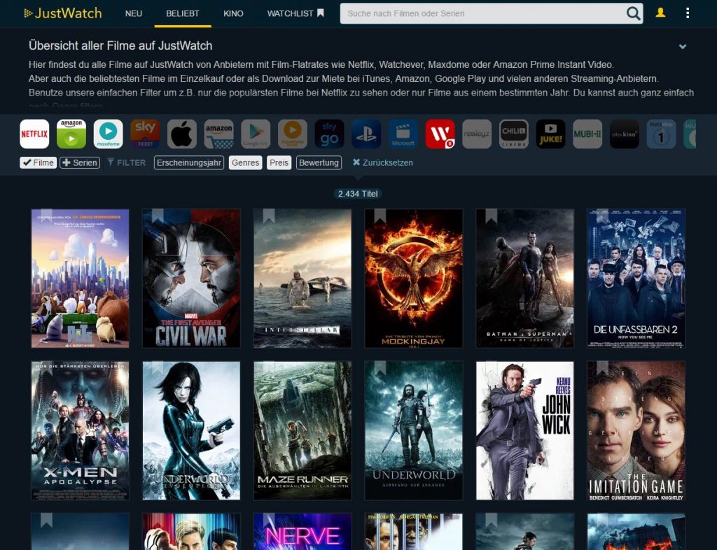
Task: Click the John Wick movie poster
Action: click(524, 430)
